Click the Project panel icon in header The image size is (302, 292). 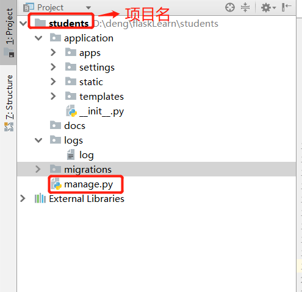(x=28, y=7)
